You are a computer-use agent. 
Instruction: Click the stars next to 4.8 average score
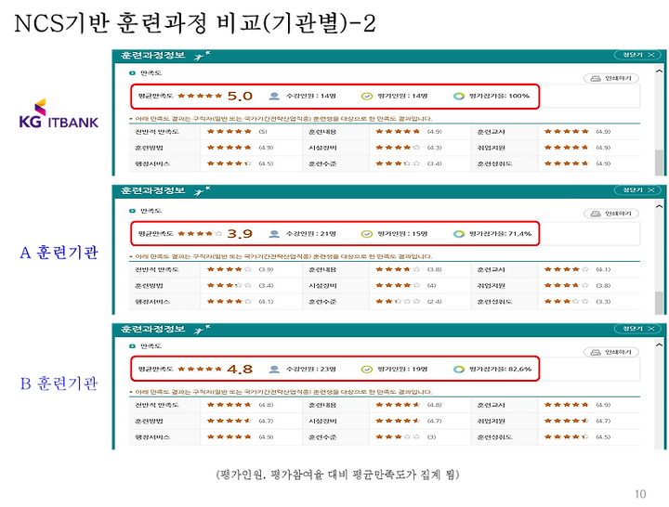pyautogui.click(x=200, y=369)
